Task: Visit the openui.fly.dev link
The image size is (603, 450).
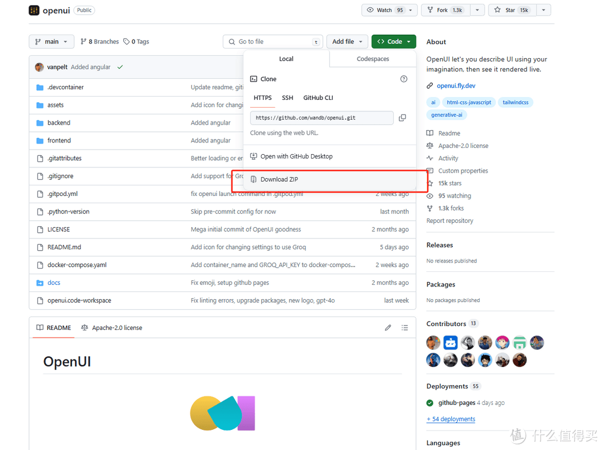Action: (456, 85)
